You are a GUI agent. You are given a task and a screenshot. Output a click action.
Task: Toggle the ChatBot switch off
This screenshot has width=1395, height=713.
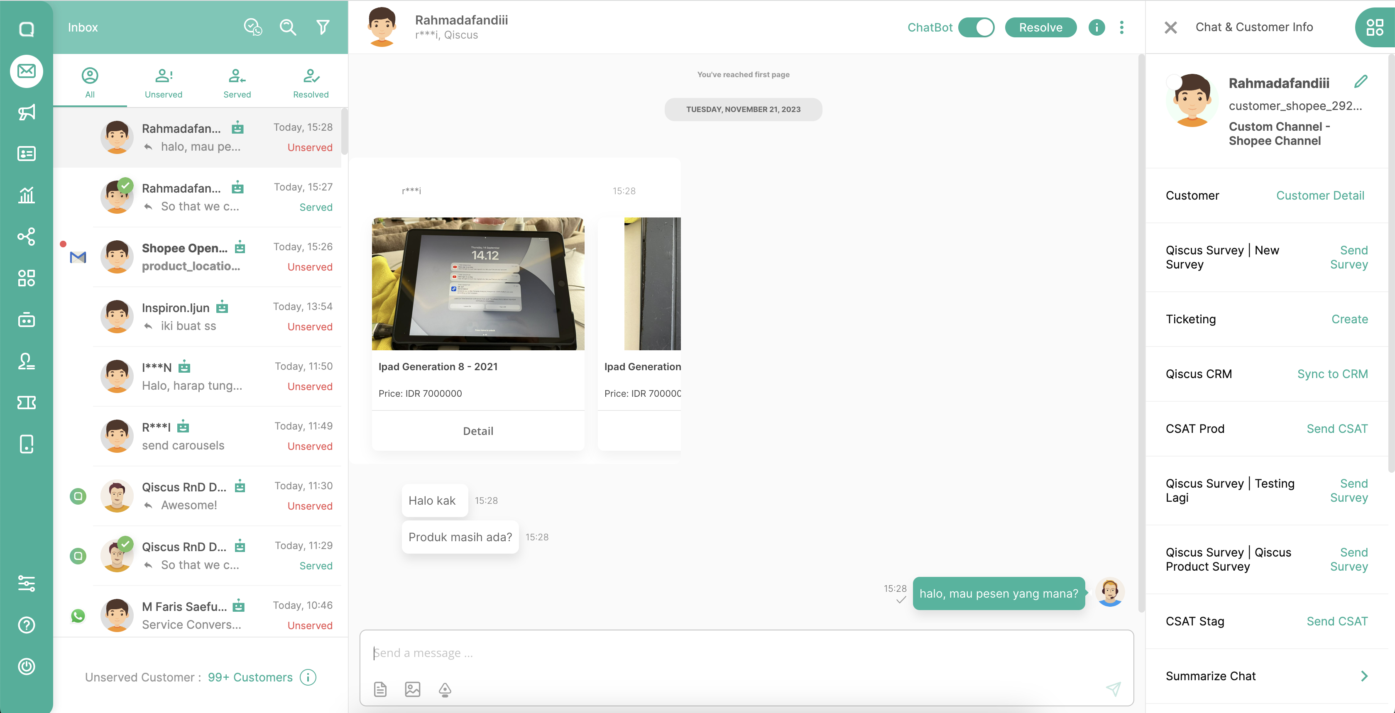pyautogui.click(x=976, y=27)
